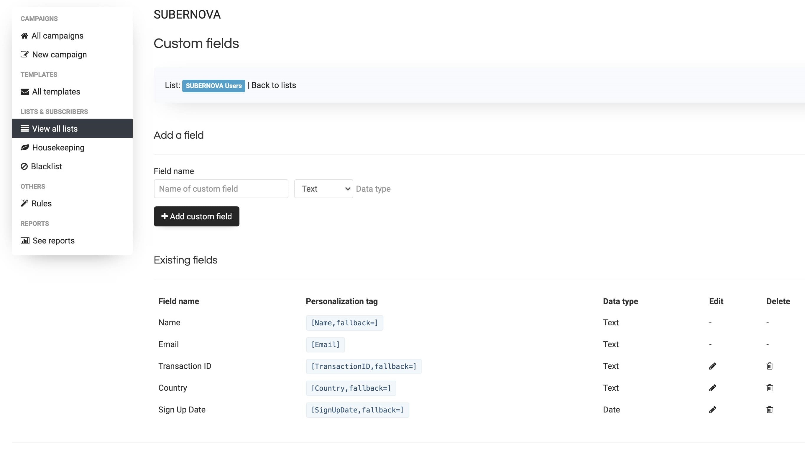Click the Sign Up Date field name

[x=182, y=410]
